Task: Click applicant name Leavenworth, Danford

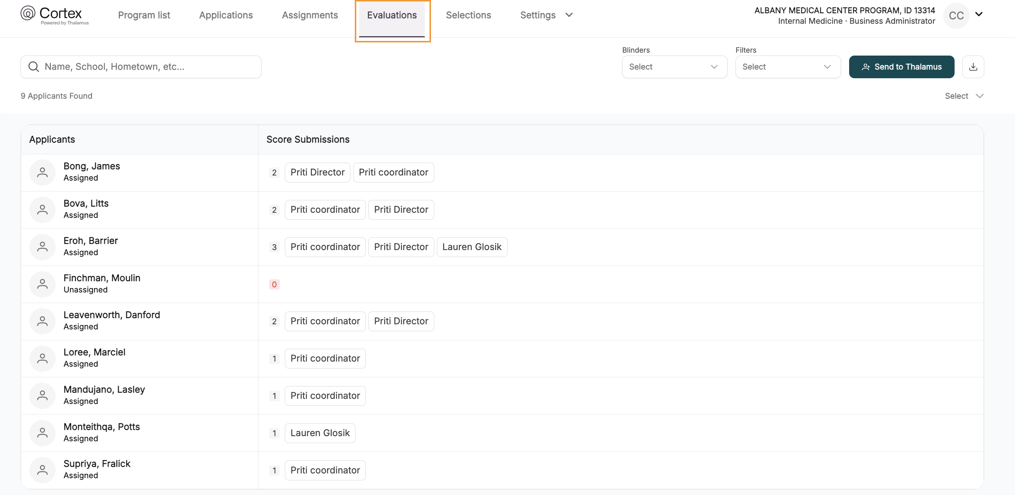Action: coord(112,315)
